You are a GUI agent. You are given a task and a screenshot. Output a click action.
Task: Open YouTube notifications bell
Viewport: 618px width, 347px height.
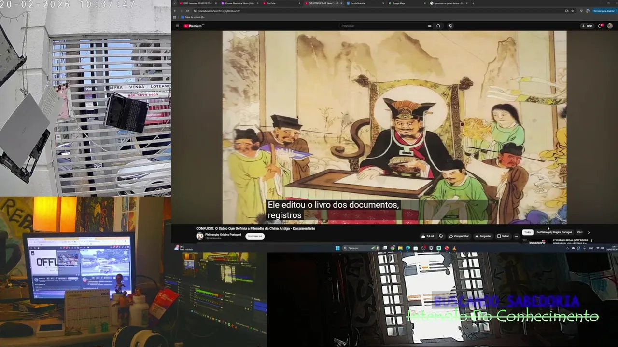(600, 26)
